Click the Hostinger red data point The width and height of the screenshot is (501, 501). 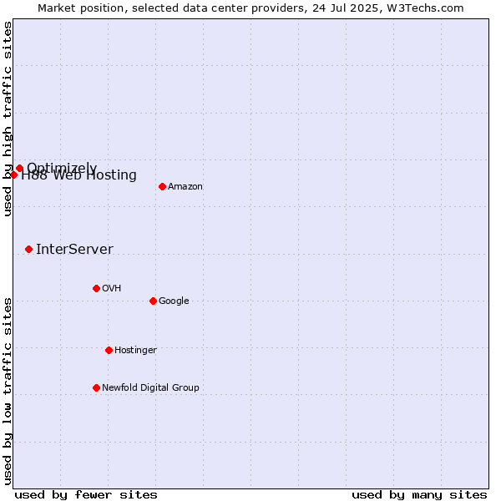[x=109, y=350]
